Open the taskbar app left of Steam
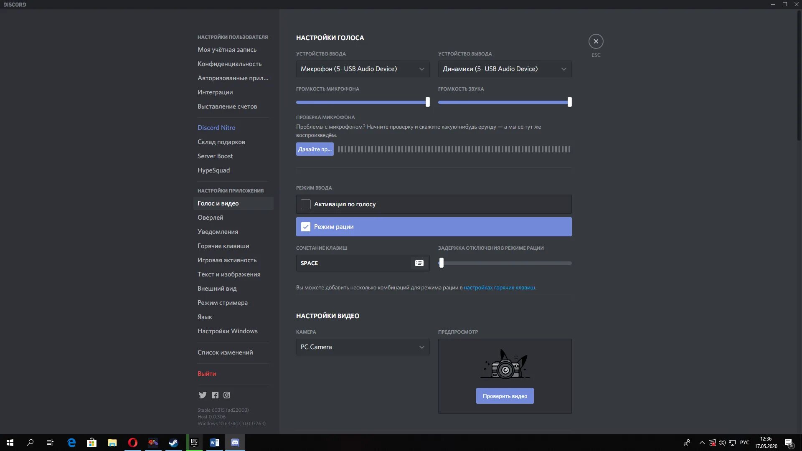 pyautogui.click(x=153, y=443)
